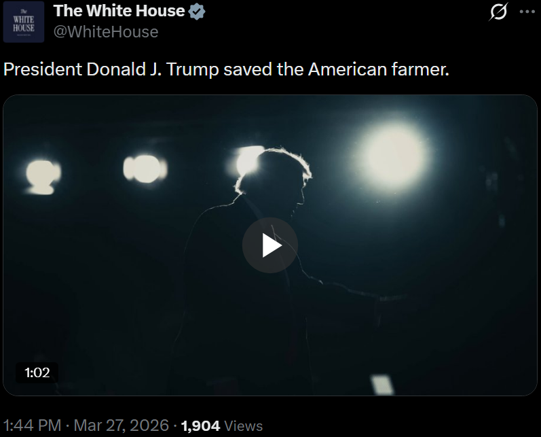Click the White House profile avatar
The height and width of the screenshot is (437, 541).
(24, 22)
